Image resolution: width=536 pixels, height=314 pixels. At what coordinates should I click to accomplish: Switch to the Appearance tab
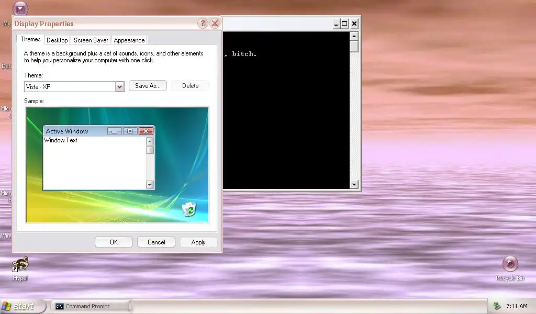[129, 40]
